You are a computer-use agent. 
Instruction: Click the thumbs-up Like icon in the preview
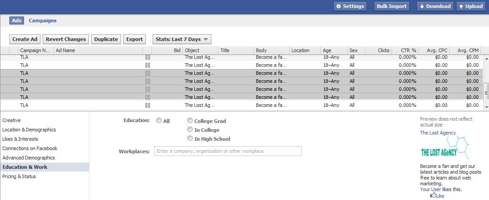433,195
